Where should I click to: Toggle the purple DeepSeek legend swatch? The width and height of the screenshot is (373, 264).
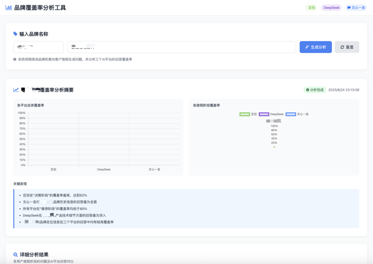coord(264,114)
